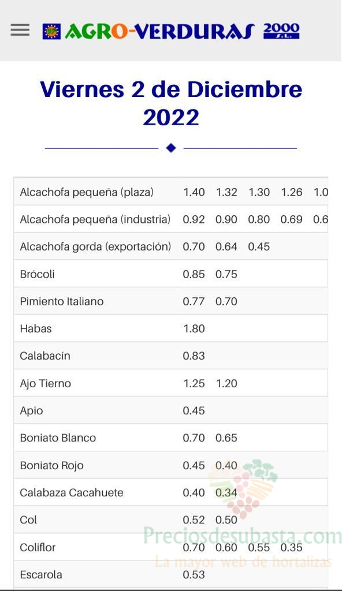This screenshot has width=342, height=591.
Task: Open the hamburger menu icon
Action: (x=20, y=30)
